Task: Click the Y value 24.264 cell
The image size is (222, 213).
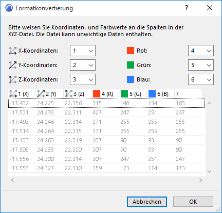Action: click(45, 131)
